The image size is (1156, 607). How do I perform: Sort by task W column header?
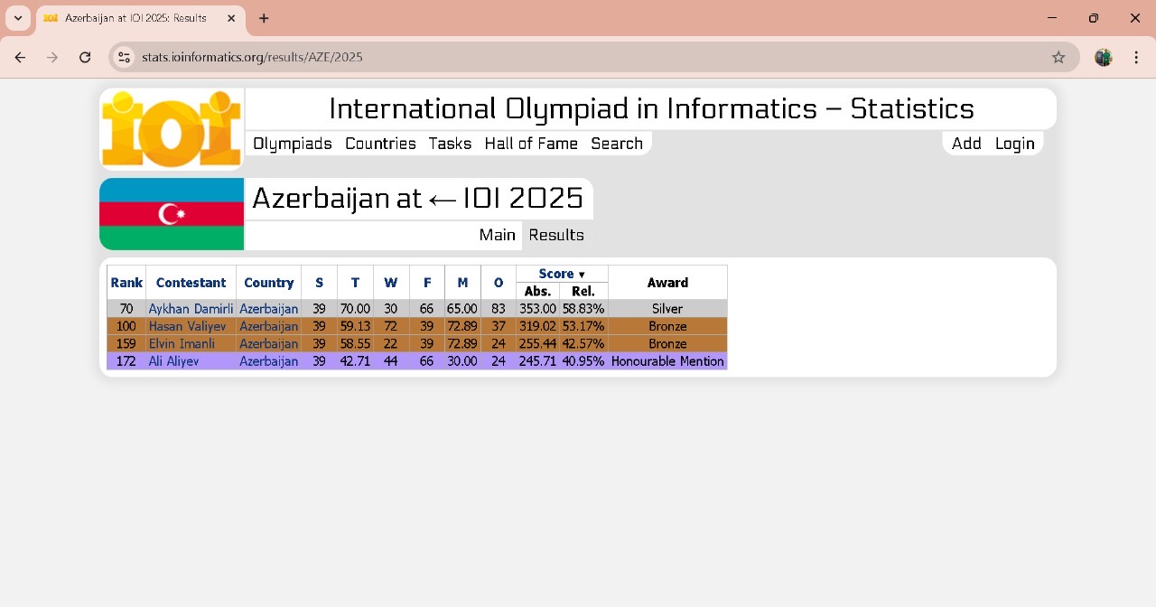391,283
